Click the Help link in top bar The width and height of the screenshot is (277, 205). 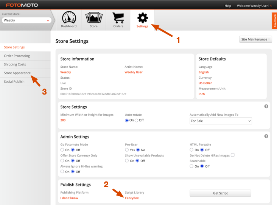click(228, 6)
